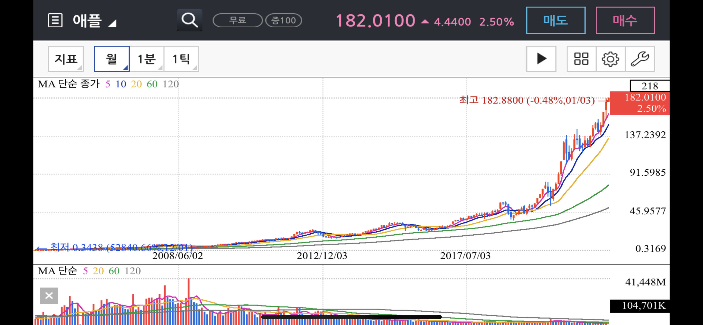
Task: Click the 218 candle count box
Action: click(649, 86)
